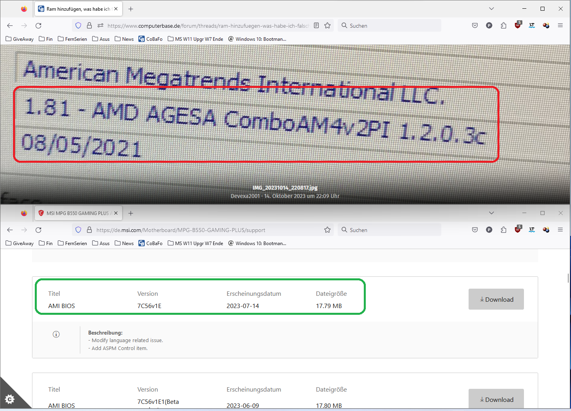Viewport: 571px width, 411px height.
Task: Bookmark the MSI support page with star
Action: click(x=327, y=230)
